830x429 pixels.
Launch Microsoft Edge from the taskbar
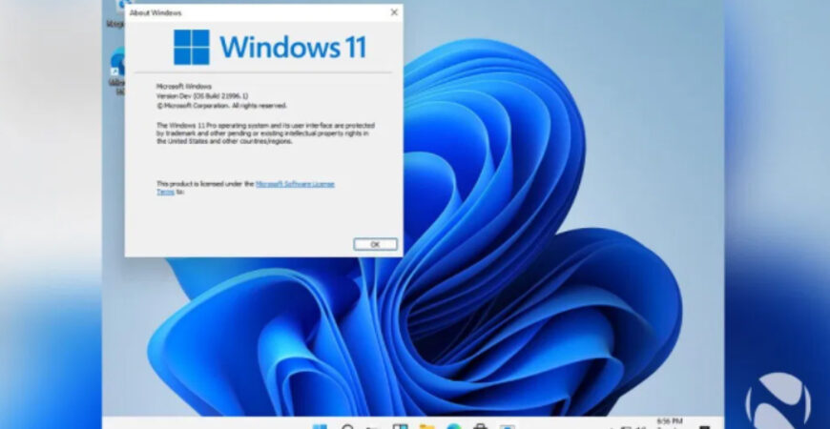(x=454, y=426)
